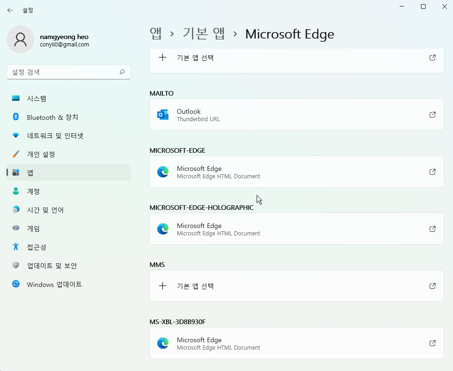Change MS-XBL-3D8B930F default app
Viewport: 453px width, 371px height.
[297, 343]
